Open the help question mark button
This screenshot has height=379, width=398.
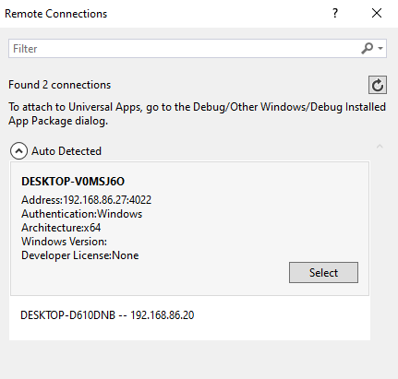pyautogui.click(x=335, y=13)
